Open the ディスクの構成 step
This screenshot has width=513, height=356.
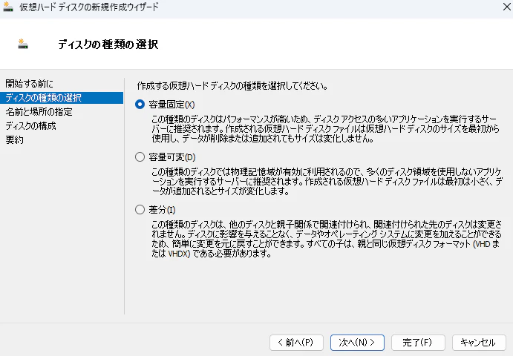(x=30, y=126)
